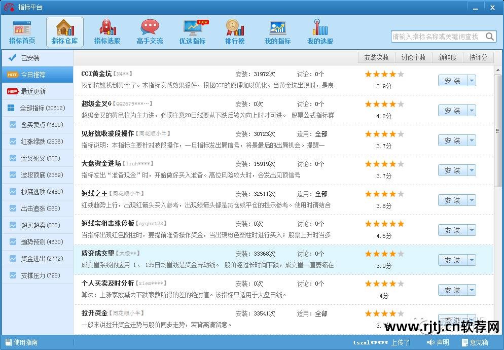Open the 排行榜 medal icon

click(x=235, y=27)
